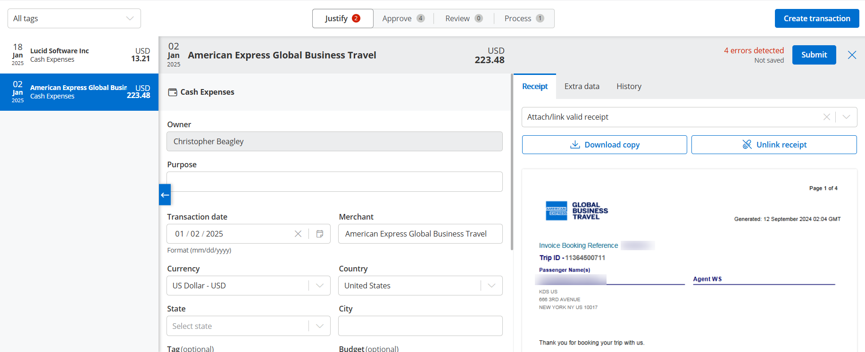Open the Currency US Dollar dropdown

coord(248,286)
